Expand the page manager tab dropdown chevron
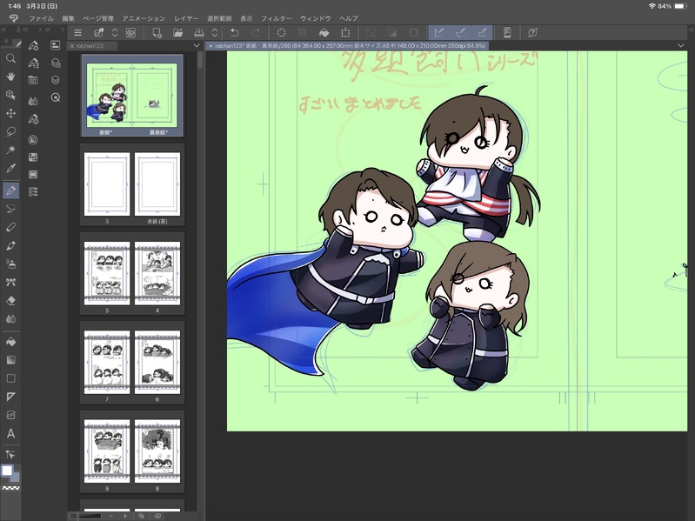The height and width of the screenshot is (521, 695). click(197, 45)
